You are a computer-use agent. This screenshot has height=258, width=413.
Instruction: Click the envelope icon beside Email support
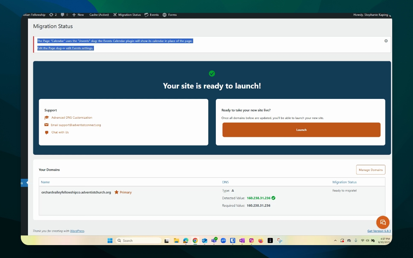point(46,125)
